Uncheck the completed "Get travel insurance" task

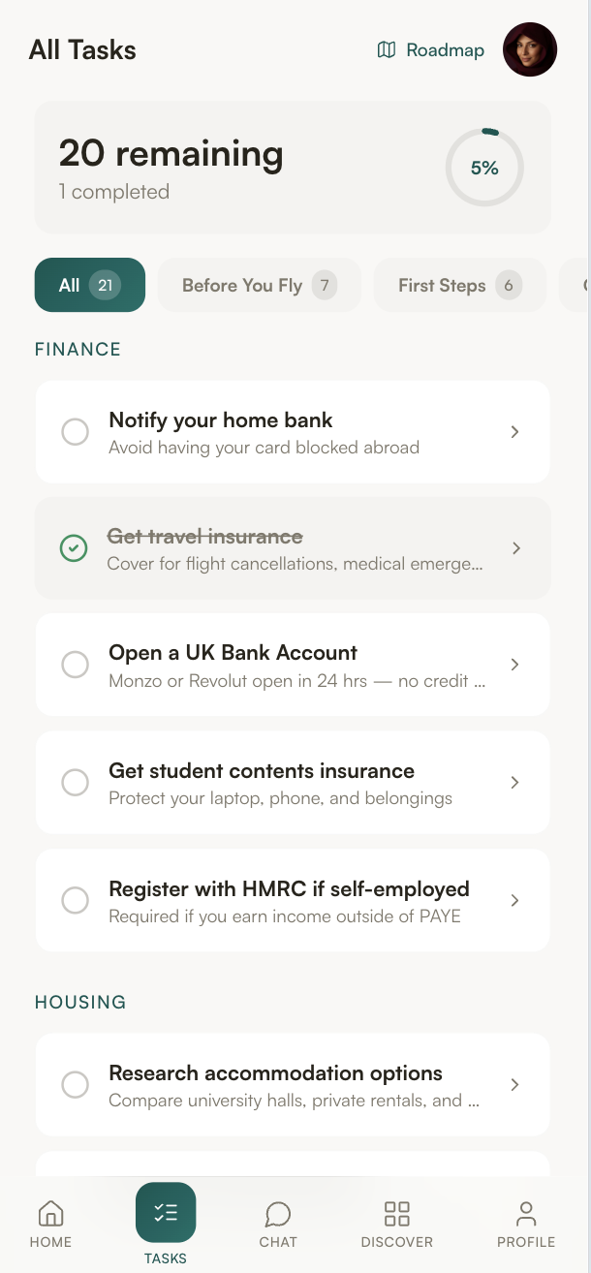[x=74, y=548]
